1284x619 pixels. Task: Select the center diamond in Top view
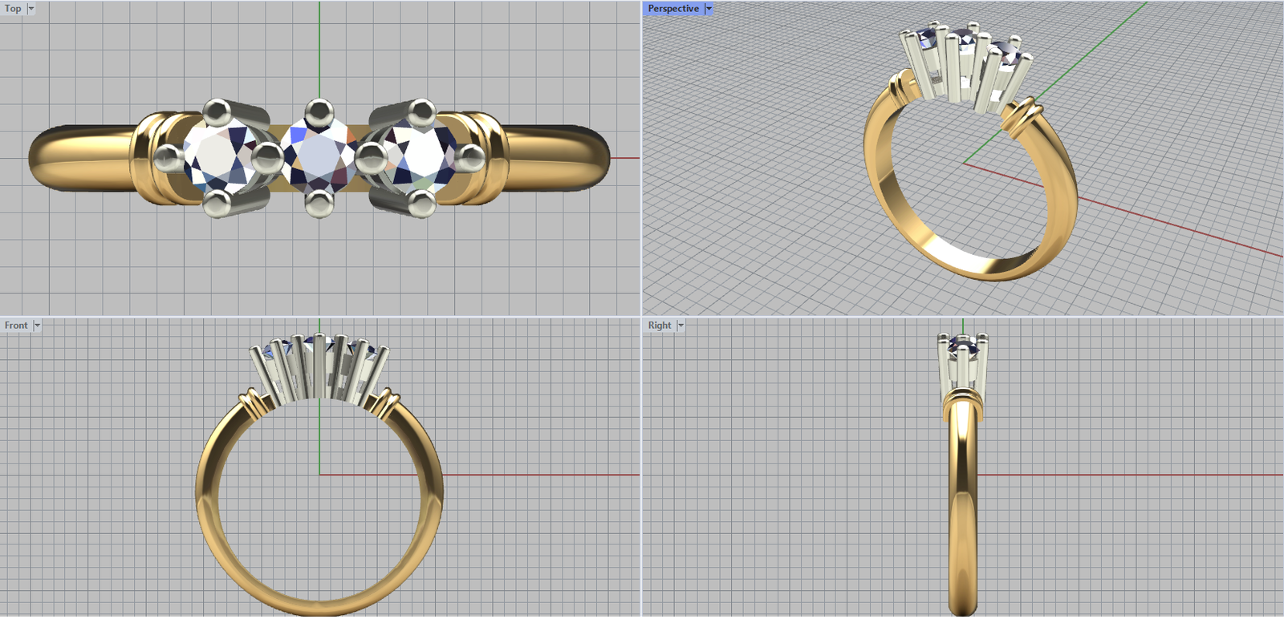[x=319, y=158]
